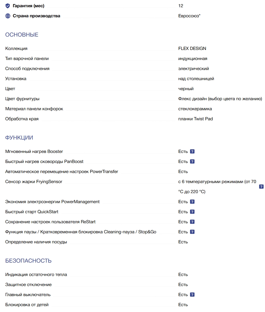
Task: Click help icon for Stop&Go pause function
Action: click(192, 232)
